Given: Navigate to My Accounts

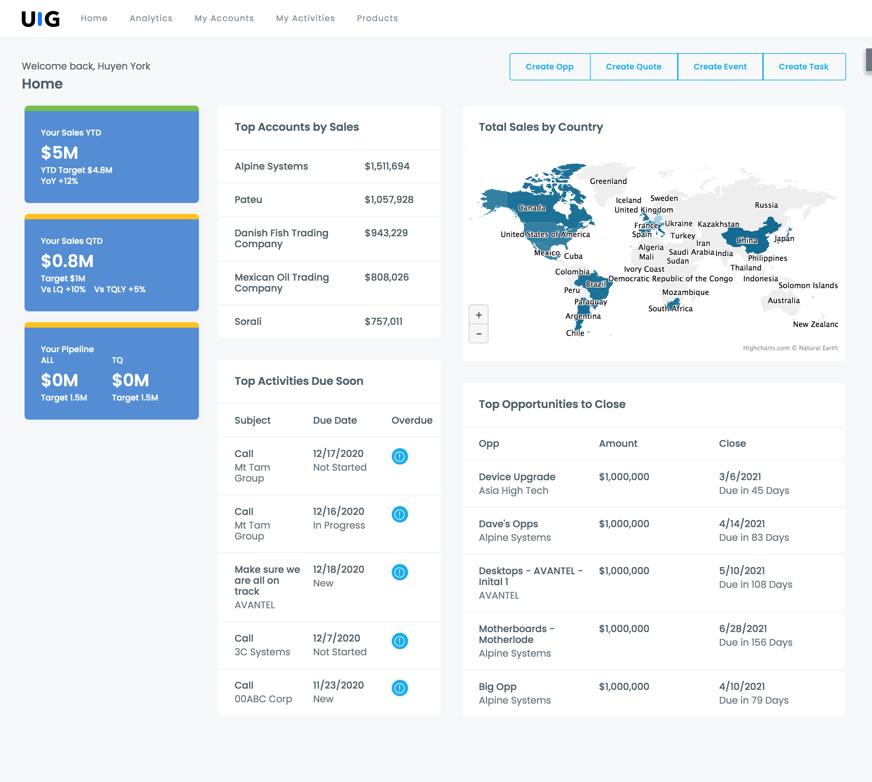Looking at the screenshot, I should (x=224, y=18).
